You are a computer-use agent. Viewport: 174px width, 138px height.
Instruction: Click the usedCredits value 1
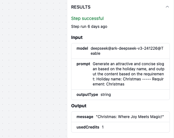point(103,127)
